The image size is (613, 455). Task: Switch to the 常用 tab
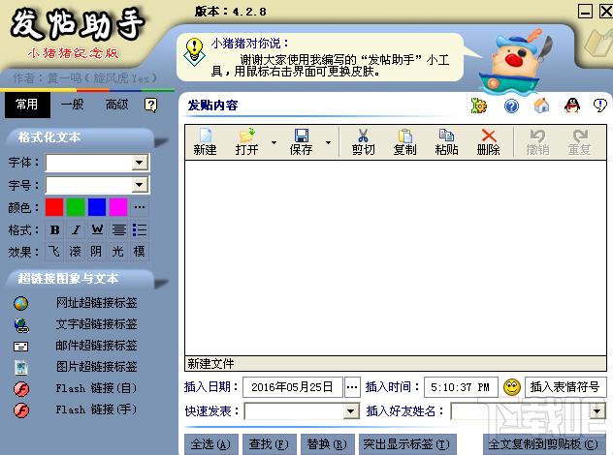click(27, 105)
